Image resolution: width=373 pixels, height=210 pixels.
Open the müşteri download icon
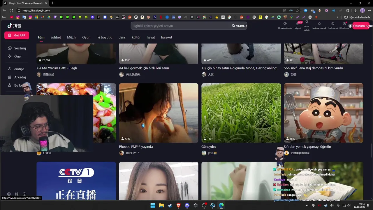tap(297, 24)
